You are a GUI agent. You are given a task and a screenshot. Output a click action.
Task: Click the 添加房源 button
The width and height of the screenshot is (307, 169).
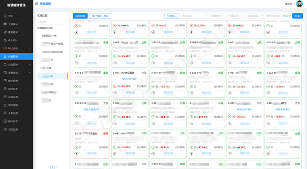[80, 16]
